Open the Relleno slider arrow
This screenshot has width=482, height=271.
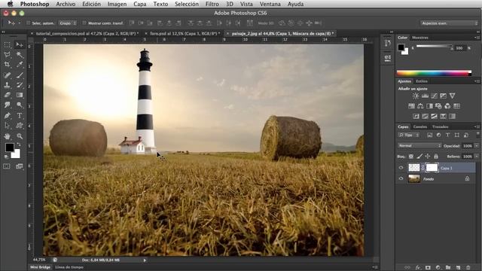coord(477,157)
